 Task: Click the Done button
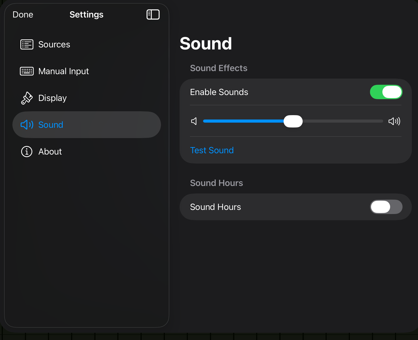click(x=23, y=15)
